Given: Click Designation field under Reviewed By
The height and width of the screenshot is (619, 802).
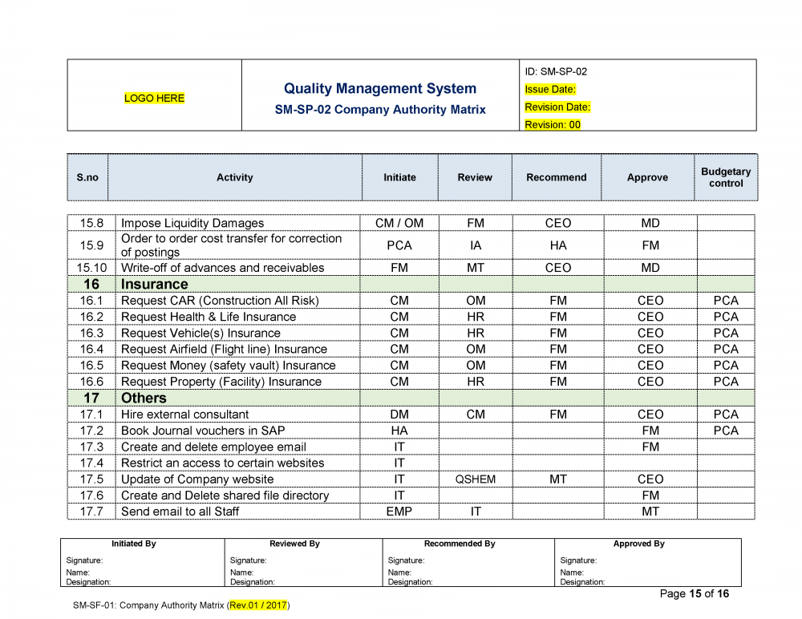Looking at the screenshot, I should click(x=253, y=582).
